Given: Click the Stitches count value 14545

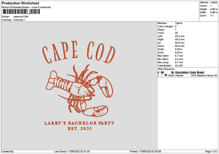Looking at the screenshot, I should tap(214, 3).
